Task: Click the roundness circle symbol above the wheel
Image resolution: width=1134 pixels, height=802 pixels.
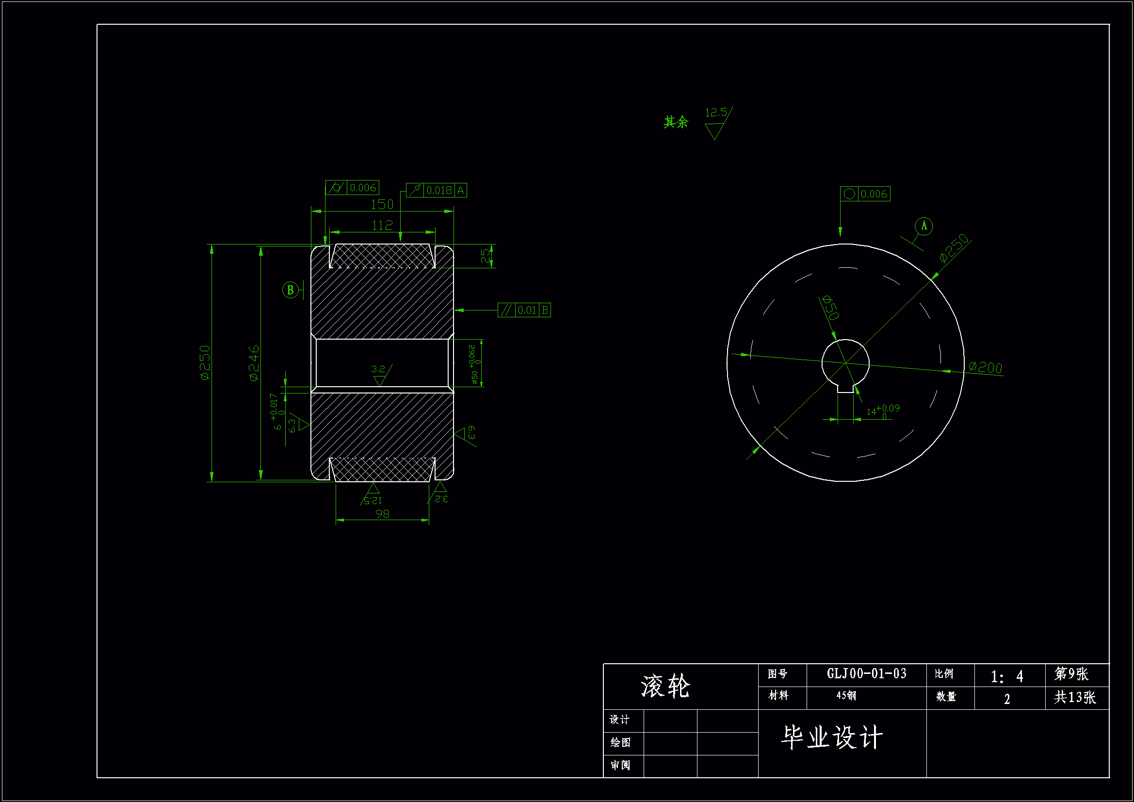Action: (849, 194)
